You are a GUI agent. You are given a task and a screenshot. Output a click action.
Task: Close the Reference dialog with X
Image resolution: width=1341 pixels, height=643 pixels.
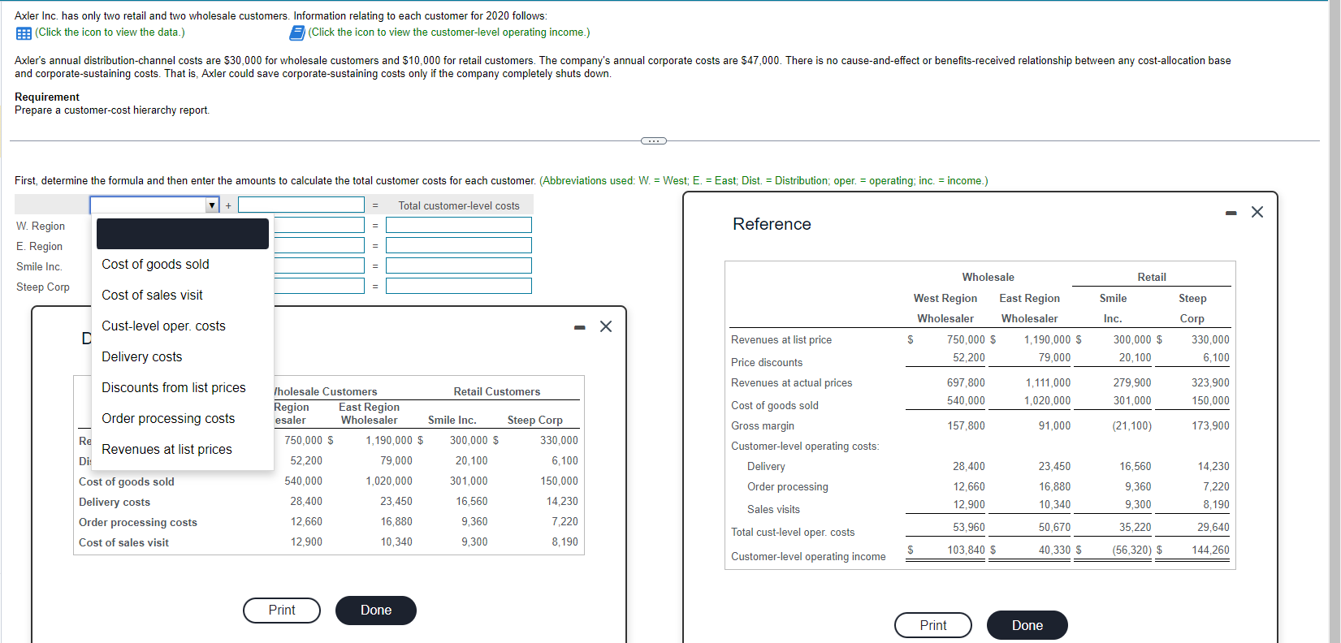pos(1257,212)
